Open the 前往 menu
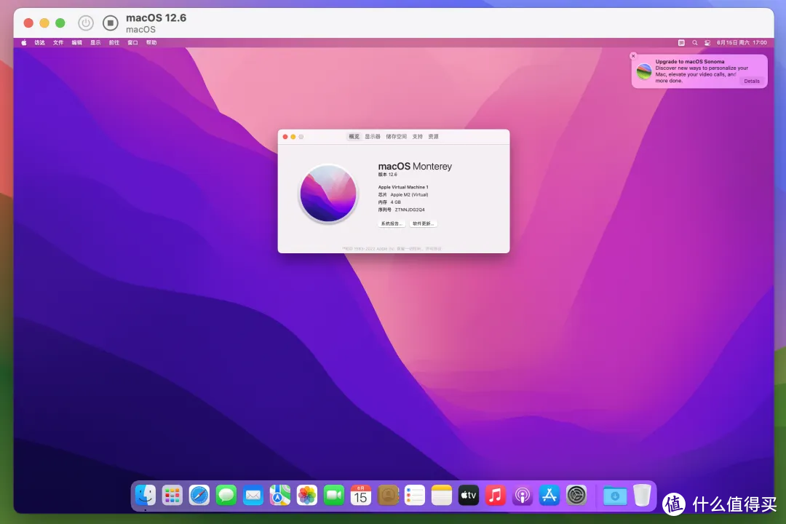786x524 pixels. point(114,43)
